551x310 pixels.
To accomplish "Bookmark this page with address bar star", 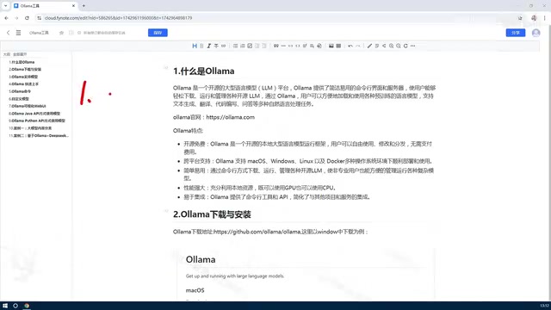I will (x=520, y=18).
